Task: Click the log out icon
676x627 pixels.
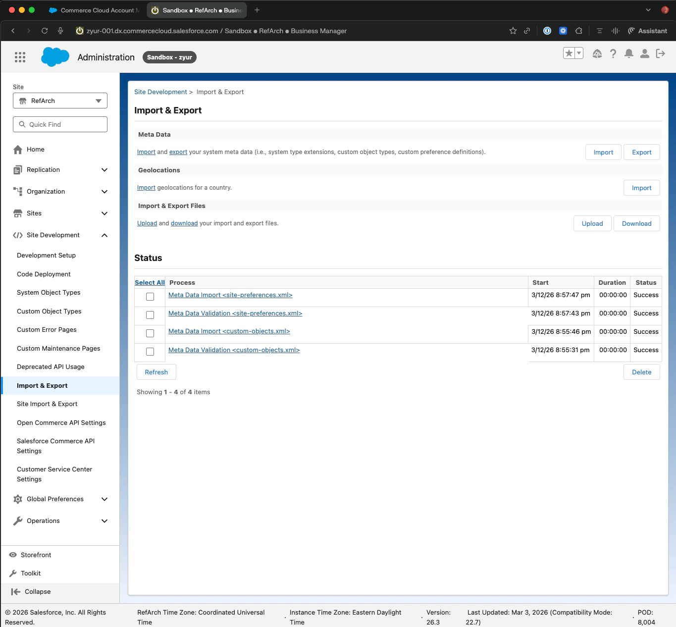Action: pyautogui.click(x=661, y=53)
